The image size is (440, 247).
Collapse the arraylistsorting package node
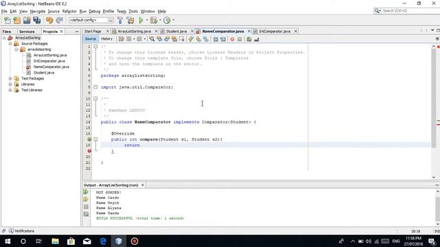pyautogui.click(x=16, y=49)
